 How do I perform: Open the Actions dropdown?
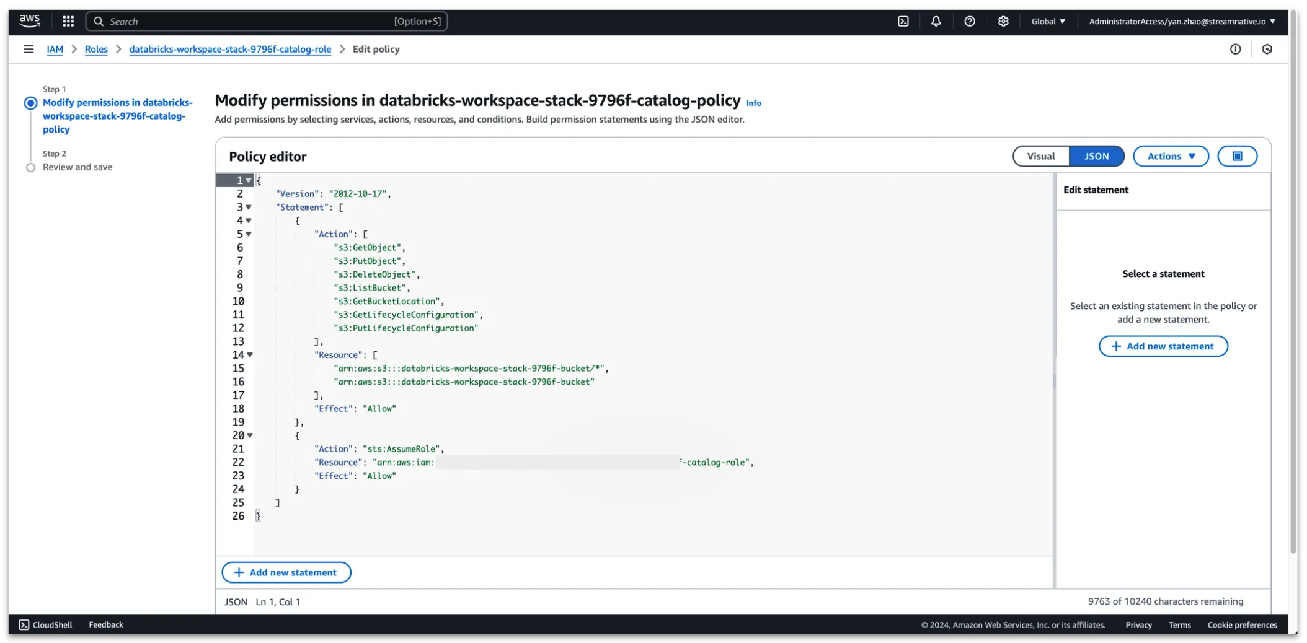pyautogui.click(x=1170, y=156)
